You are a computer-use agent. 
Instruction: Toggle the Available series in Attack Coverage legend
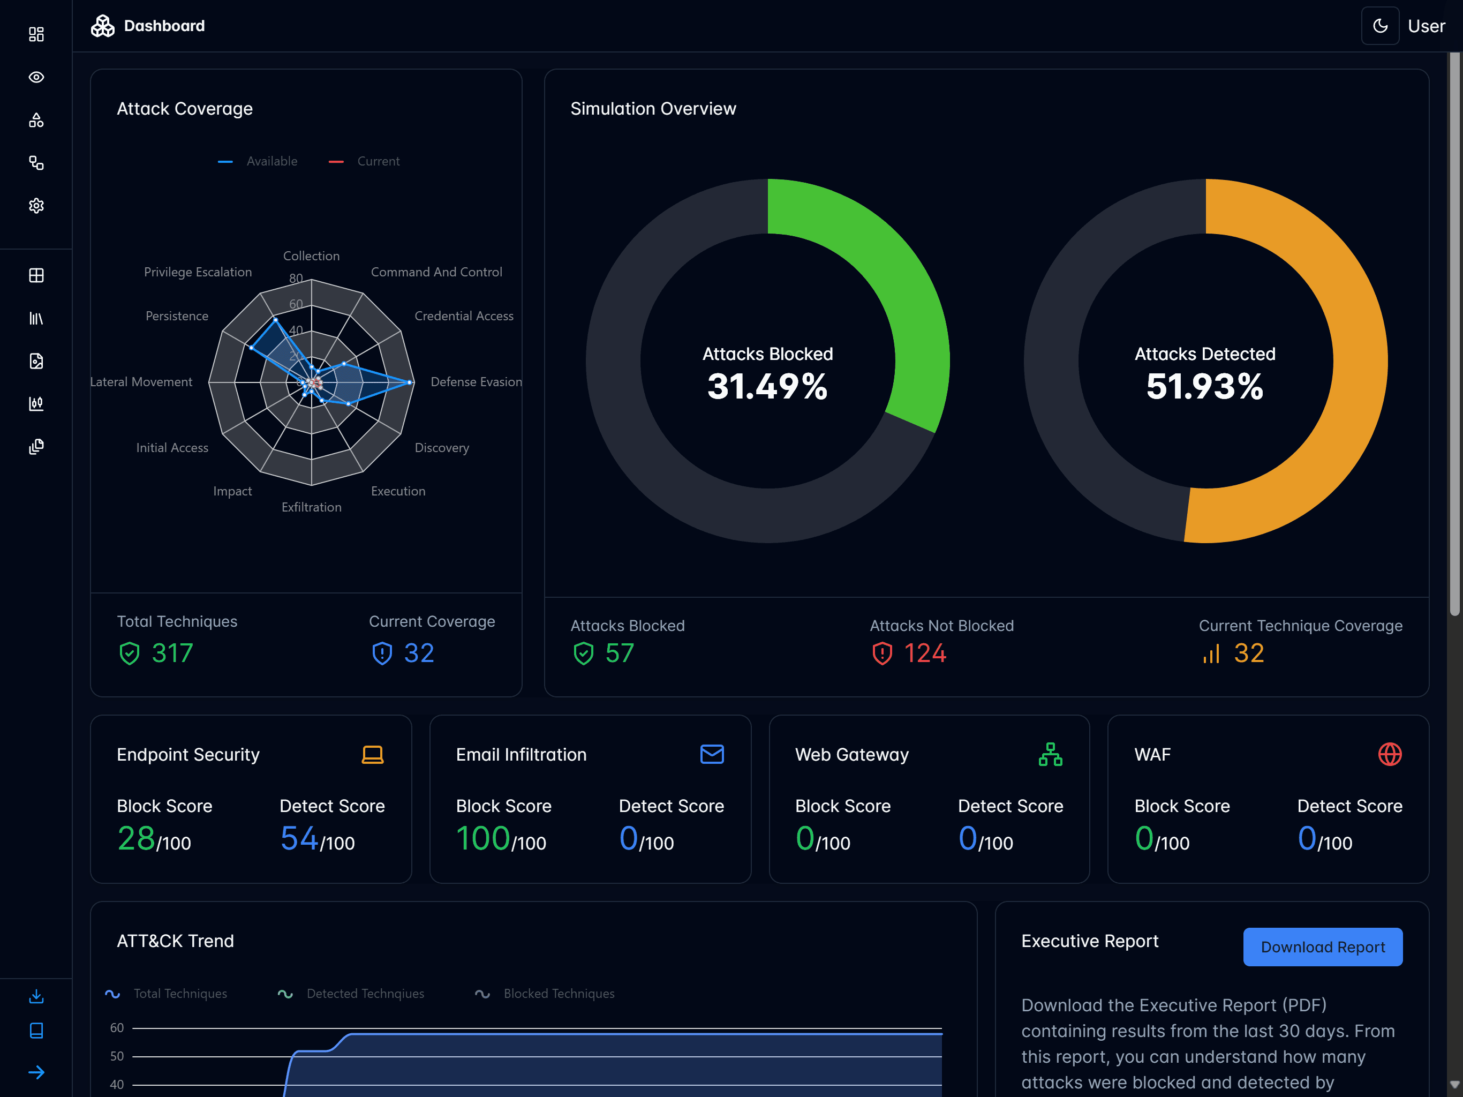(x=257, y=161)
